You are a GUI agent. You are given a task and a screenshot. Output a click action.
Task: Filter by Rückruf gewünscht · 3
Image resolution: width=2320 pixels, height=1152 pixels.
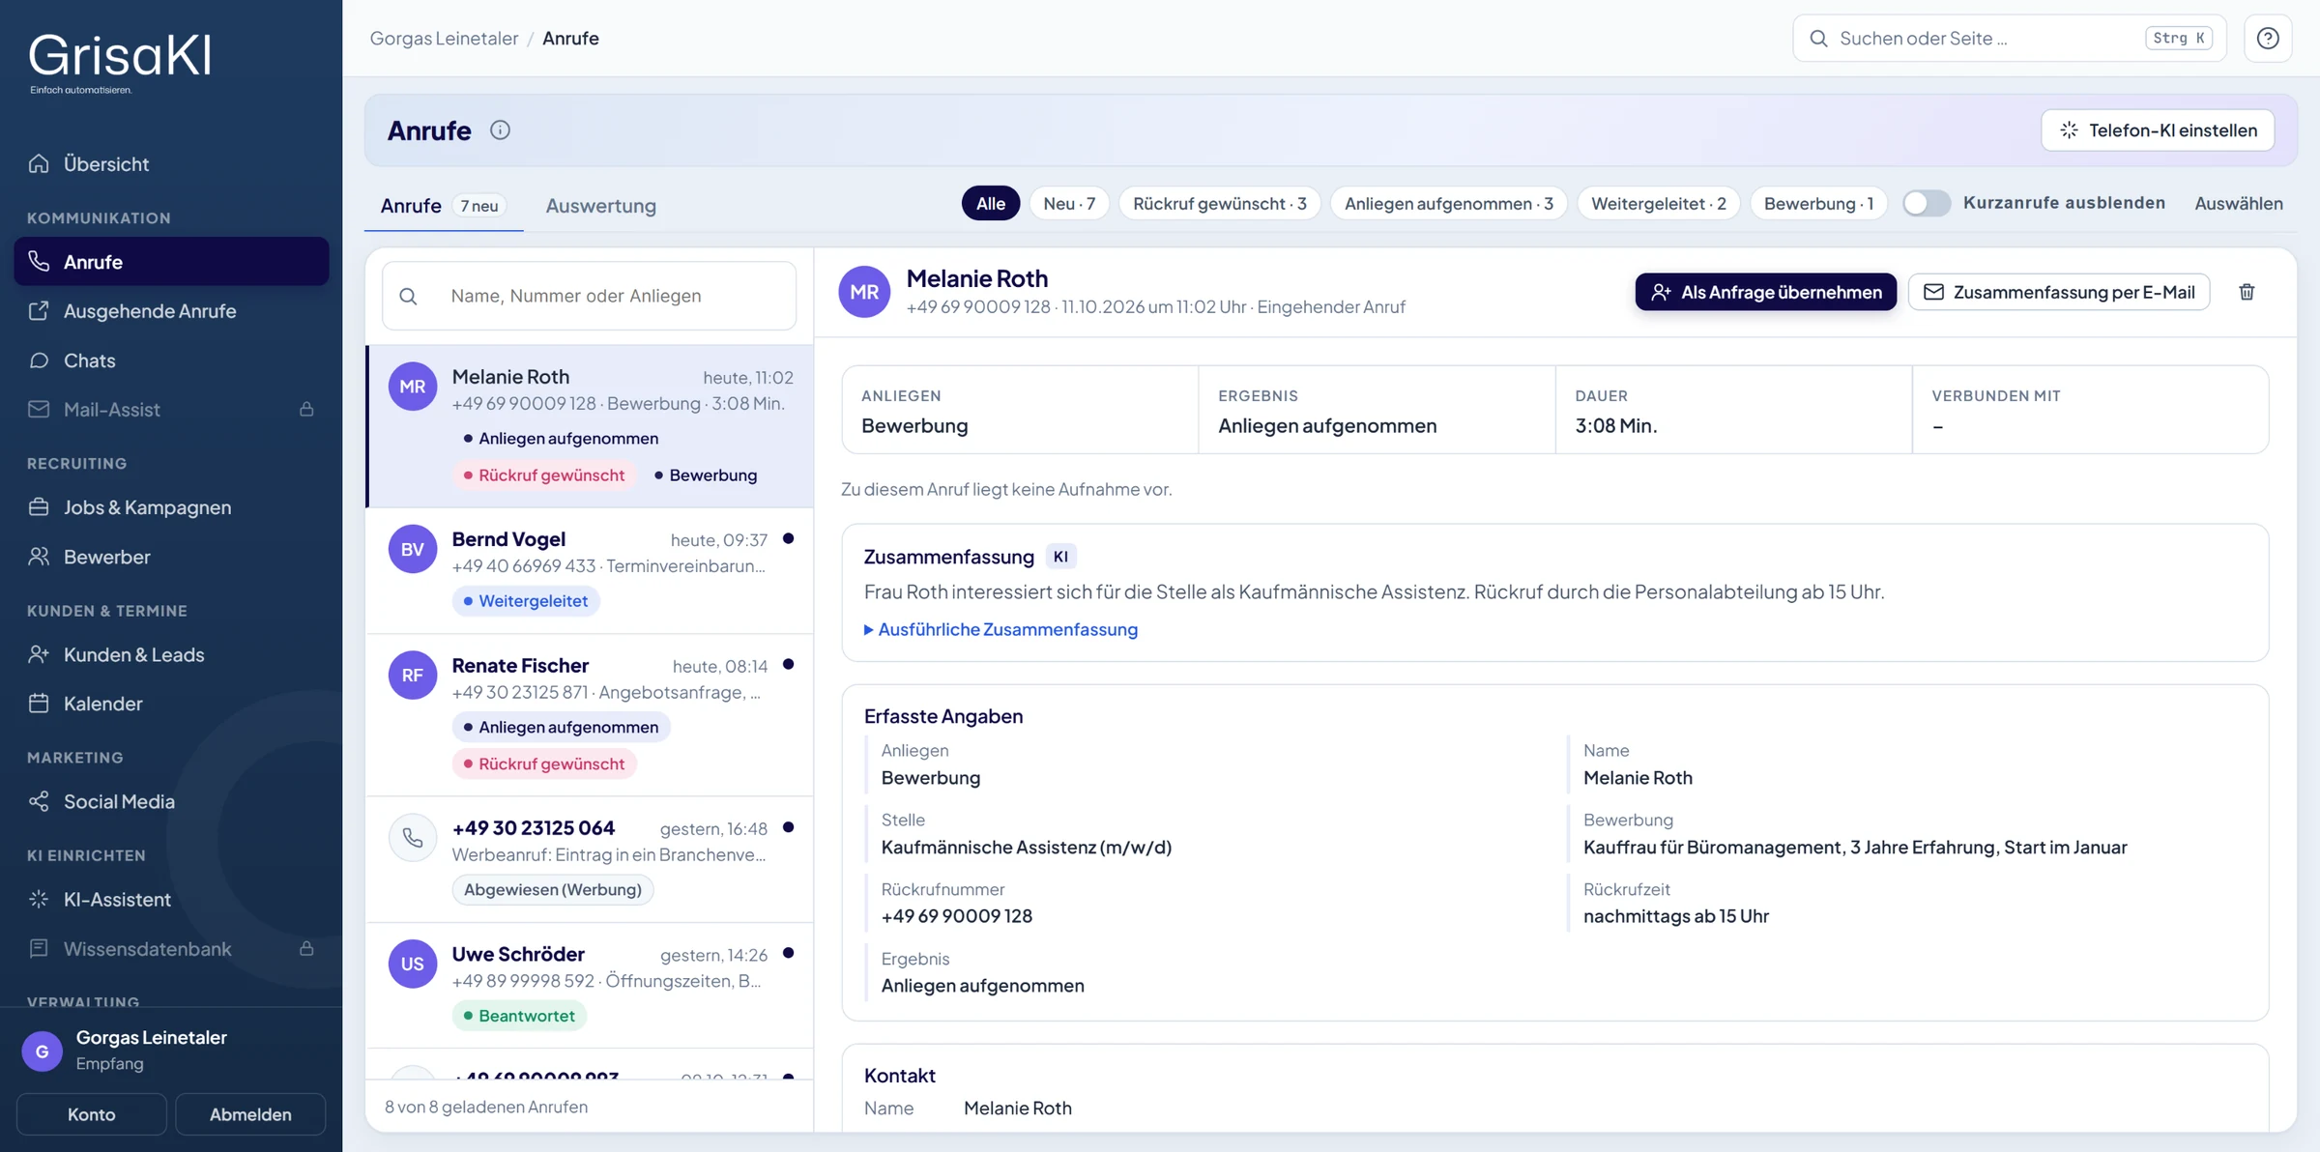[x=1219, y=203]
